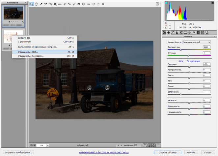218x156 pixels.
Task: Click the Готово button
Action: 208,152
